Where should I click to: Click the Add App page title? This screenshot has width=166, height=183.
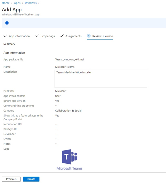coord(12,10)
